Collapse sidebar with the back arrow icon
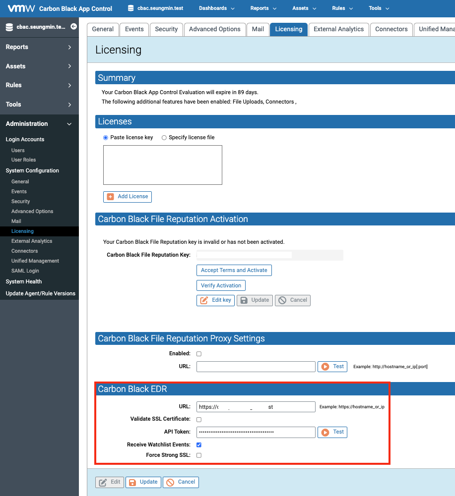This screenshot has height=496, width=455. [73, 27]
